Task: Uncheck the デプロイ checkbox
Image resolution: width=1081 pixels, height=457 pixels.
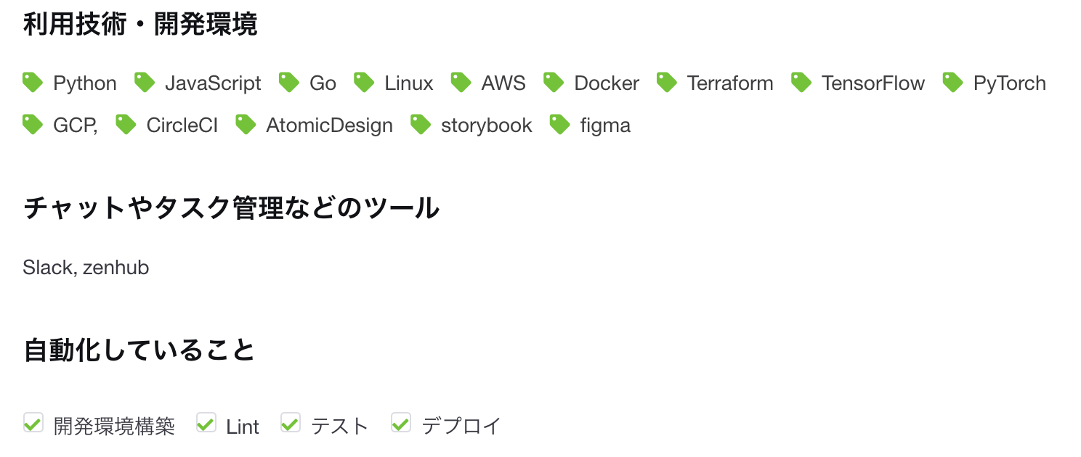Action: point(400,422)
